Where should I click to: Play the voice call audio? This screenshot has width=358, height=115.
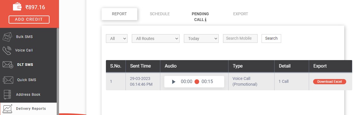coord(174,82)
